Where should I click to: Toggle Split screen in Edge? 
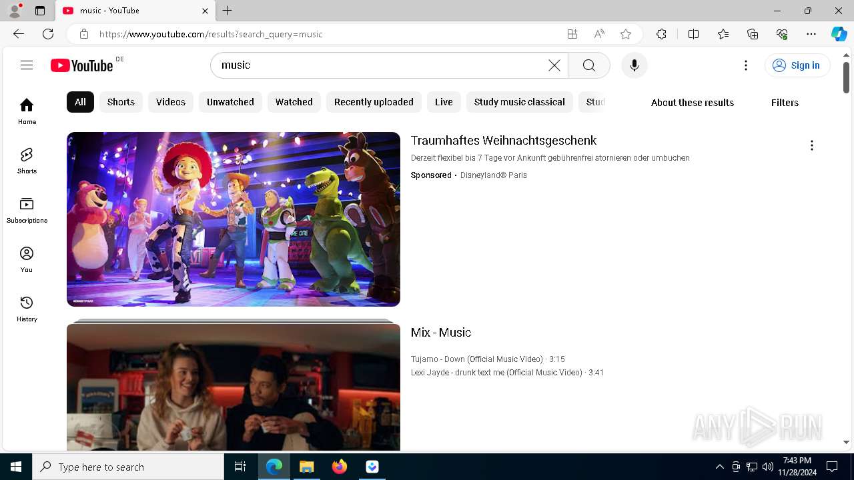(x=693, y=34)
